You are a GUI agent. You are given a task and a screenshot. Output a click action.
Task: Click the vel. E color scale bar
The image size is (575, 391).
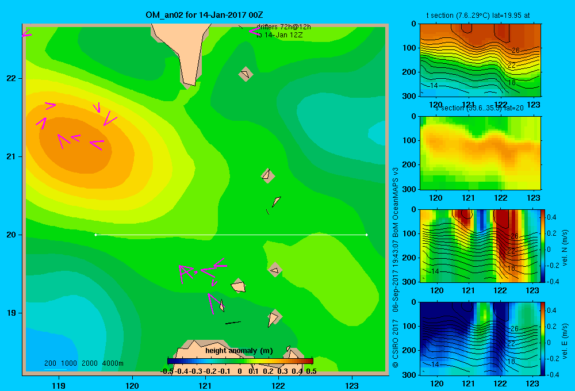point(543,339)
